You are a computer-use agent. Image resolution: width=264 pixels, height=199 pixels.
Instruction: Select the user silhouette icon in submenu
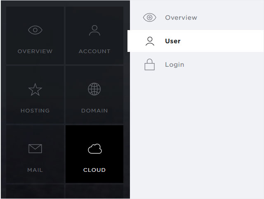150,41
